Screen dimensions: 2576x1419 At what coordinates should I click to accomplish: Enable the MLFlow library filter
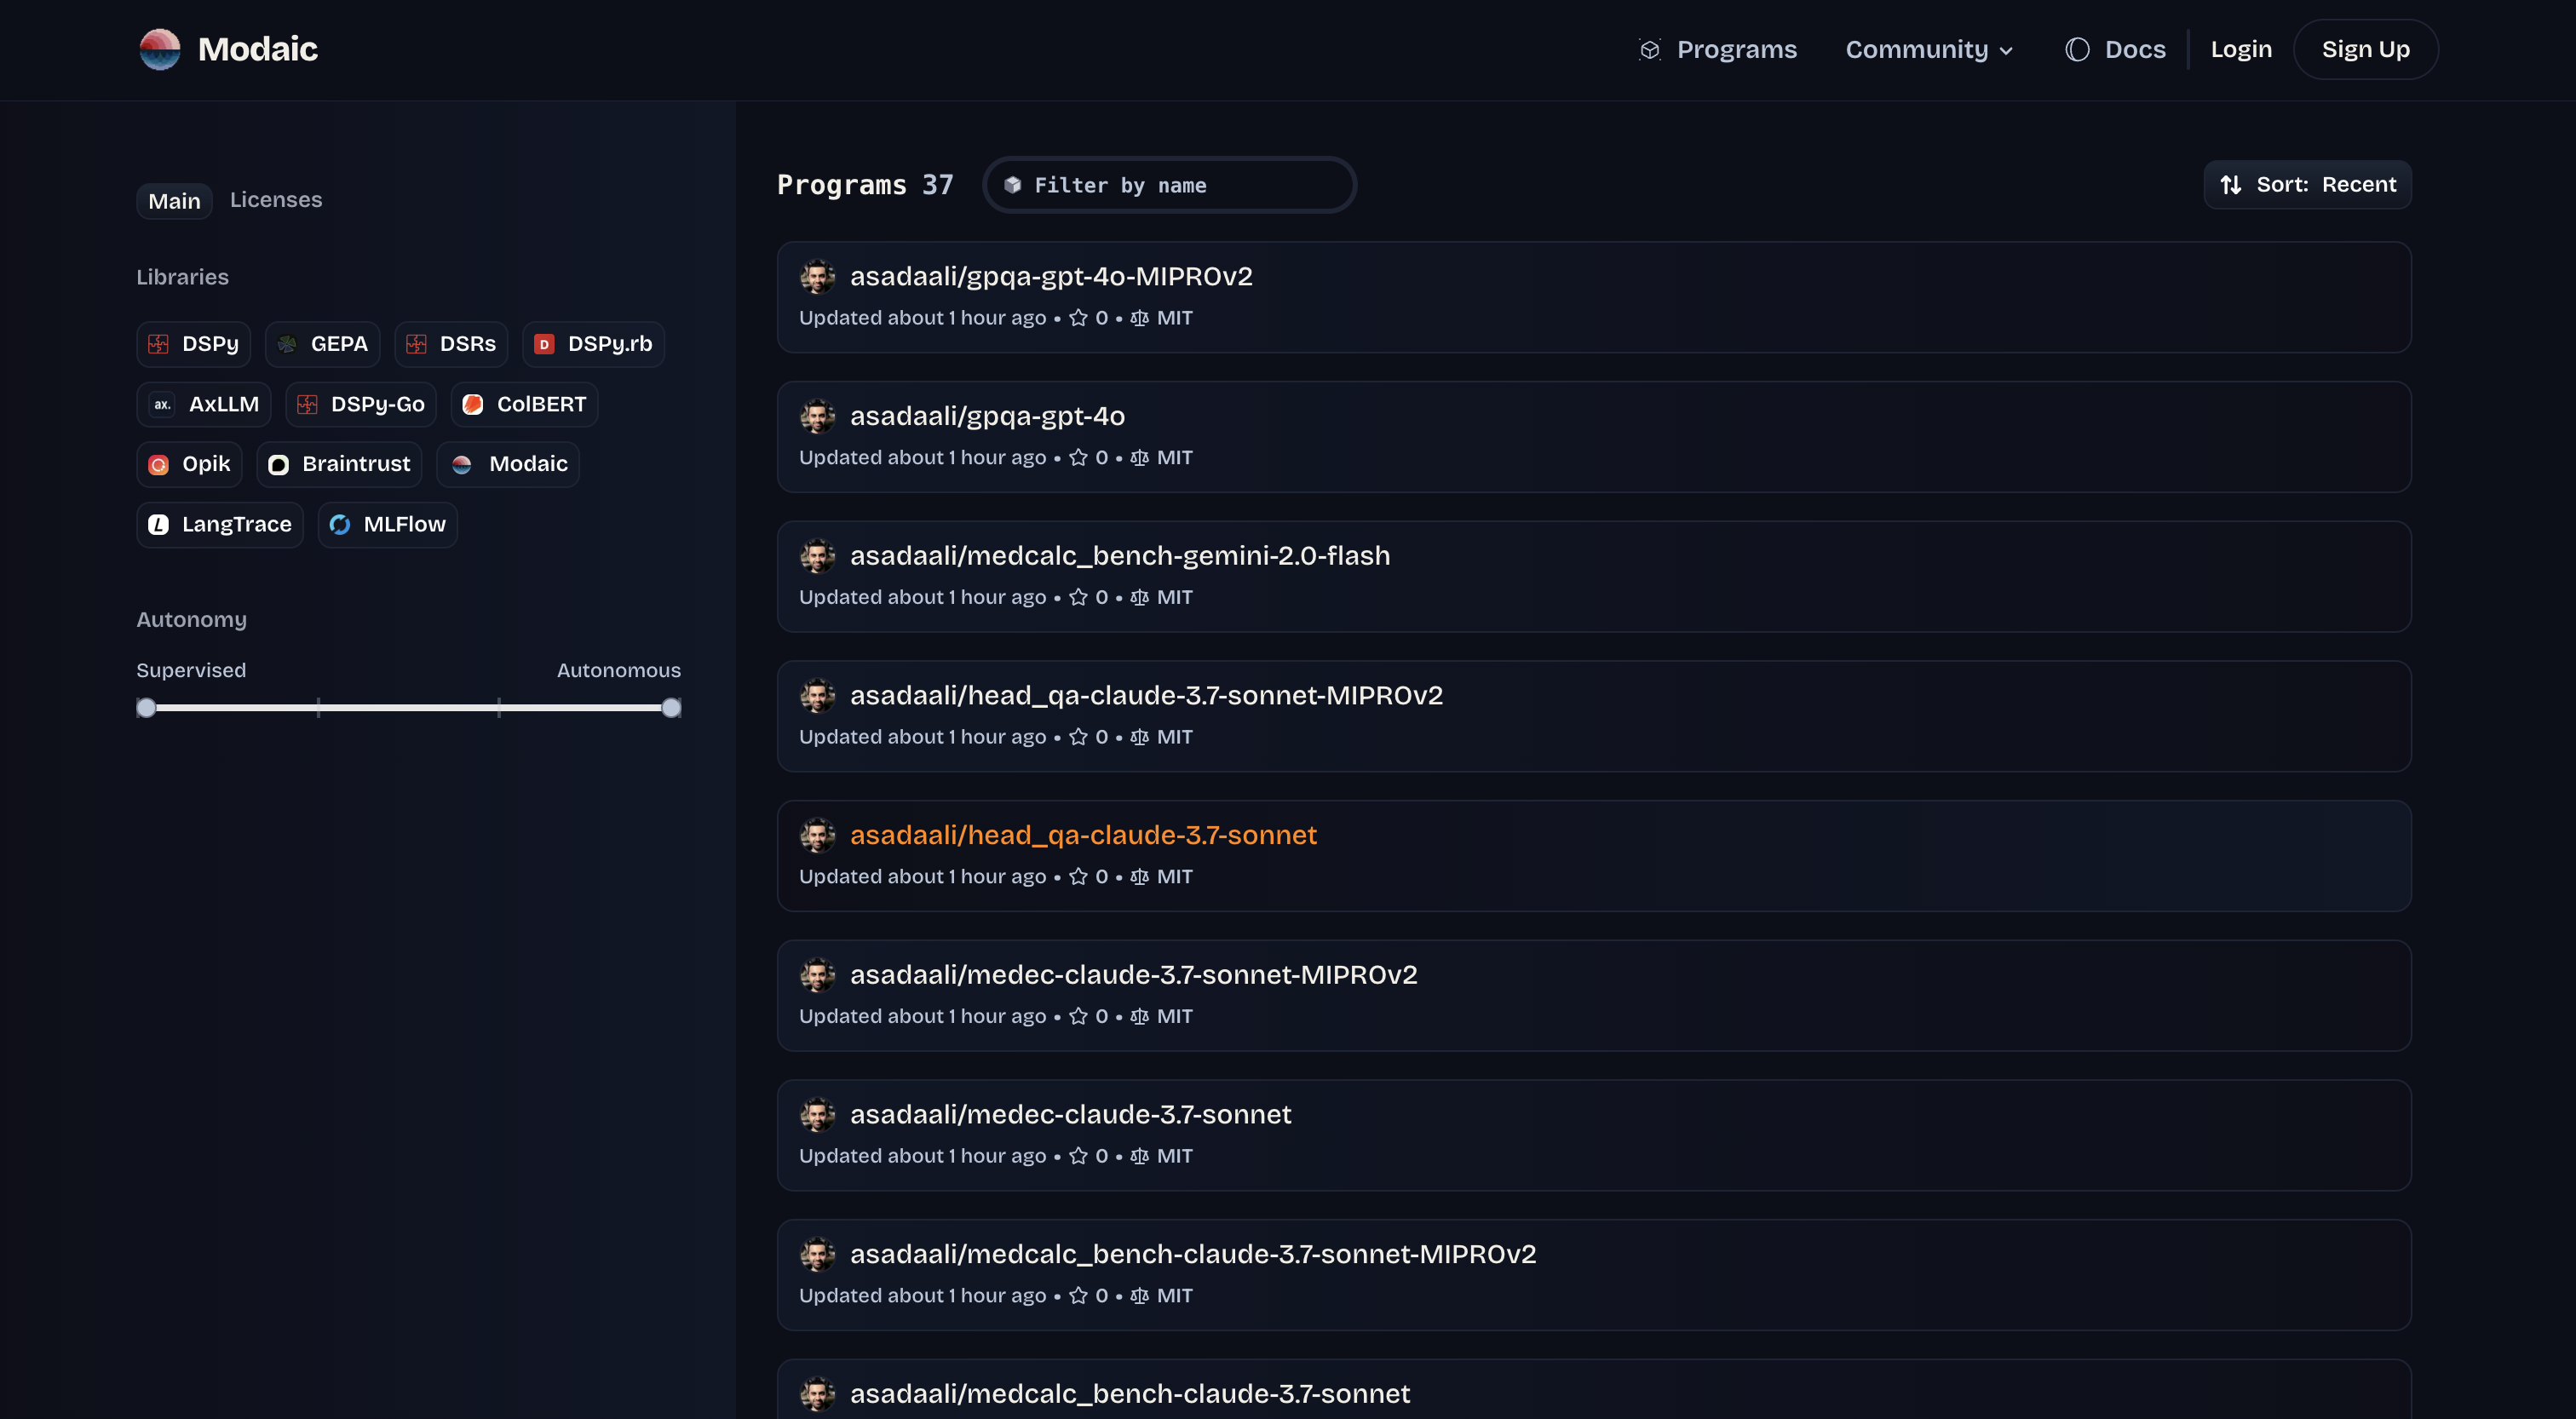pyautogui.click(x=388, y=525)
